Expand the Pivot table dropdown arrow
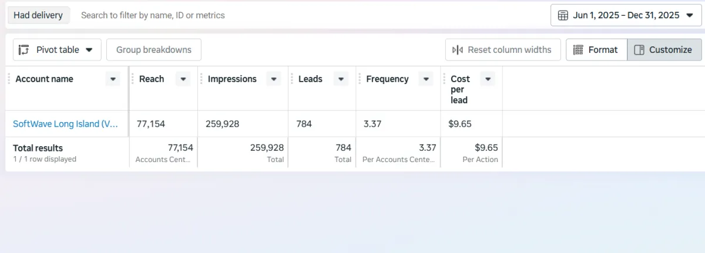The width and height of the screenshot is (705, 253). coord(89,50)
